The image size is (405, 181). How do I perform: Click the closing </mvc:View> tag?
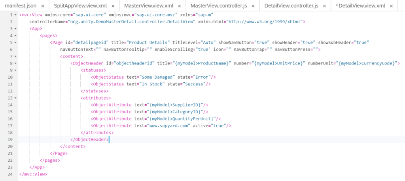(33, 175)
